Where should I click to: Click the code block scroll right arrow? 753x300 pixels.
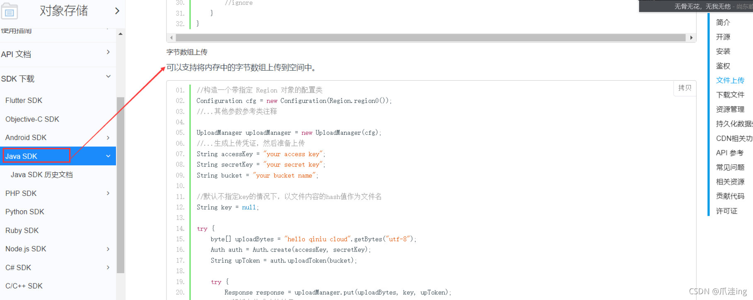click(691, 38)
